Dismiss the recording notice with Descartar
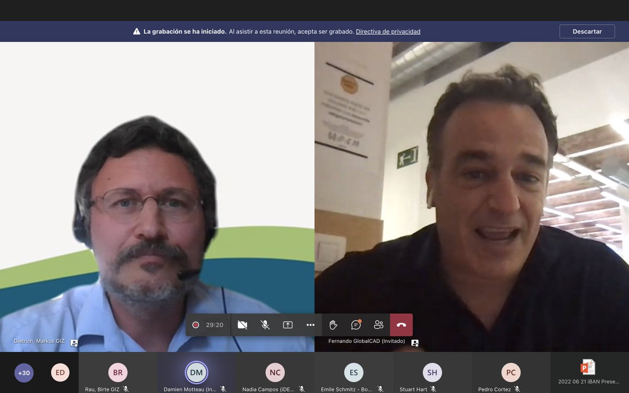Viewport: 629px width, 393px height. pos(587,31)
